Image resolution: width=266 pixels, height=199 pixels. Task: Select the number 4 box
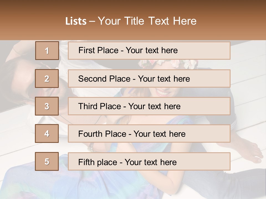click(x=47, y=133)
